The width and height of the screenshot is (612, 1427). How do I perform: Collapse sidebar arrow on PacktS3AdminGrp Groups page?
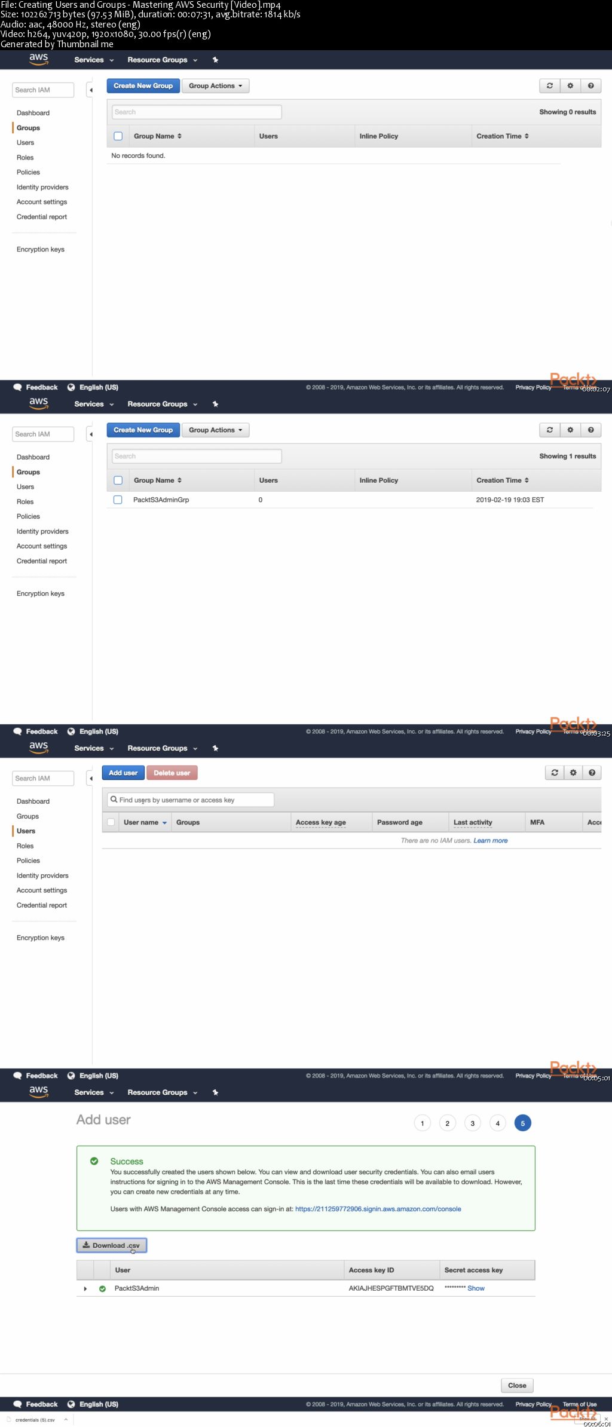coord(91,434)
